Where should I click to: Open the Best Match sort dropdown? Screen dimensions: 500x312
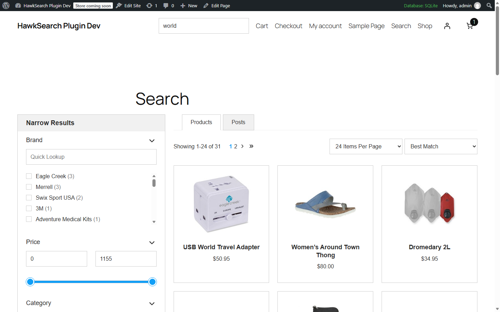pos(441,146)
